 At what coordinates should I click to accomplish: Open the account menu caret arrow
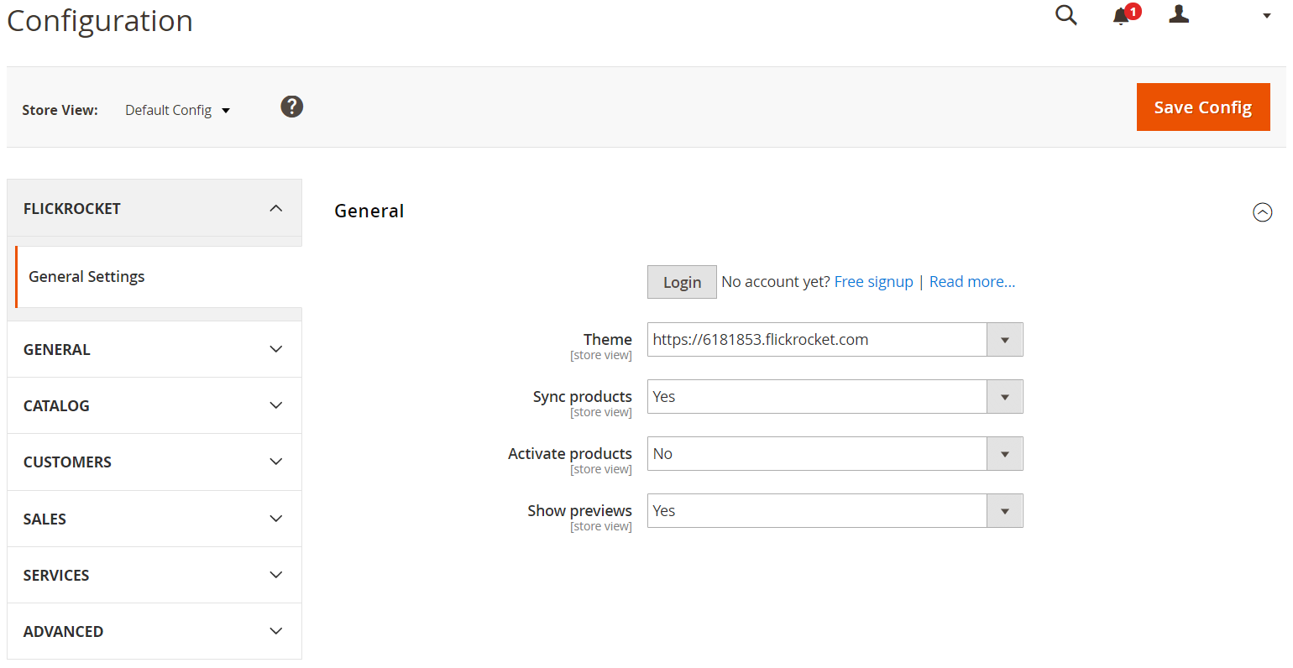pos(1266,16)
